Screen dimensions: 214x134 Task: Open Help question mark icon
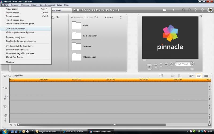[196, 10]
